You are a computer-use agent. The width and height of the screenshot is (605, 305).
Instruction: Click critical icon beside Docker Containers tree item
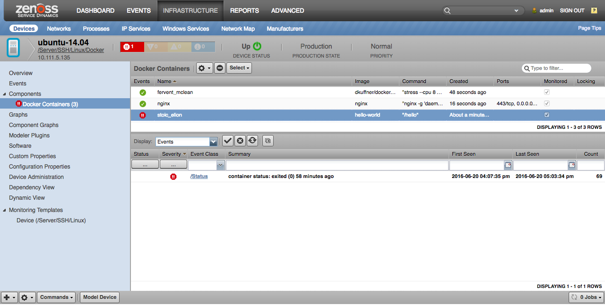(19, 104)
